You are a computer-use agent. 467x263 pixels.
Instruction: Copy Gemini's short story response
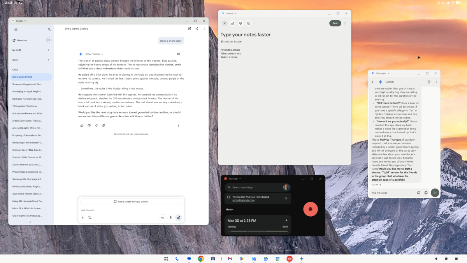(104, 125)
